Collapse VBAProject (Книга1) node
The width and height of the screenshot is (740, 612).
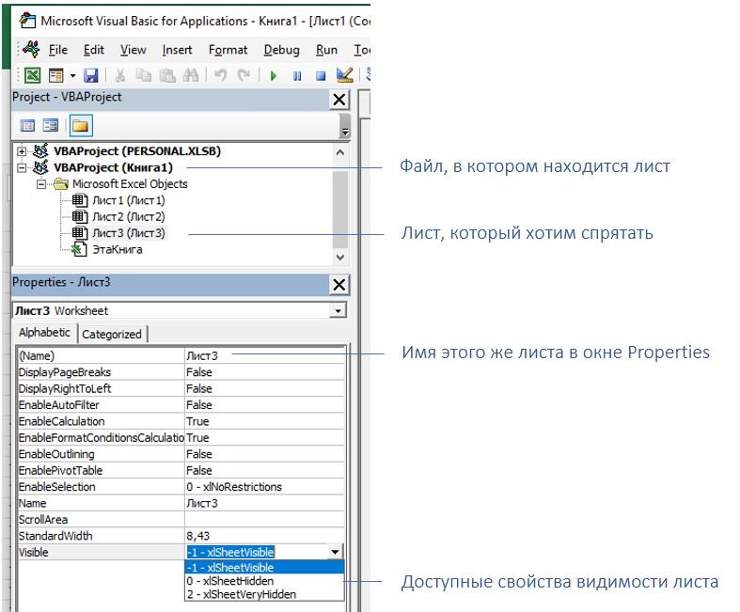(x=22, y=168)
